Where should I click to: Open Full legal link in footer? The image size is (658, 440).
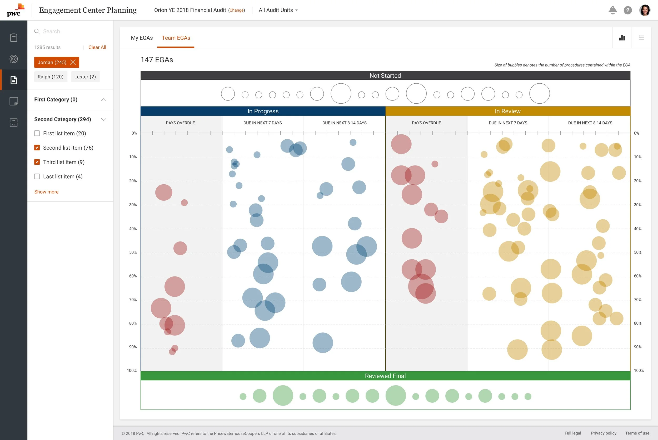pos(573,433)
